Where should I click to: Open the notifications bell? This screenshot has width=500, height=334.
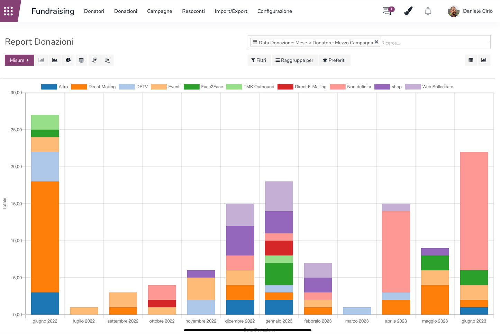point(428,11)
